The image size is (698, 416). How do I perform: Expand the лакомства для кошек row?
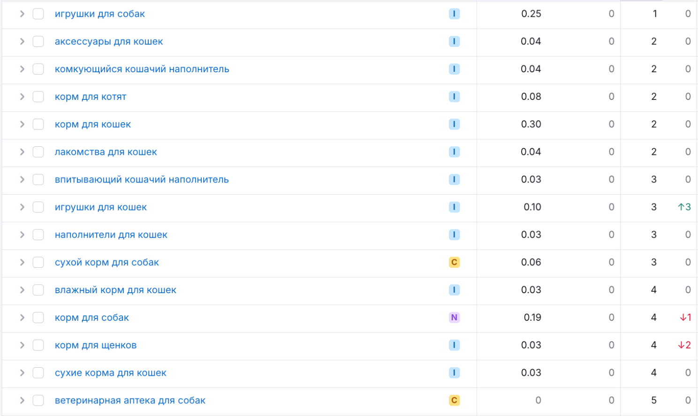click(22, 152)
